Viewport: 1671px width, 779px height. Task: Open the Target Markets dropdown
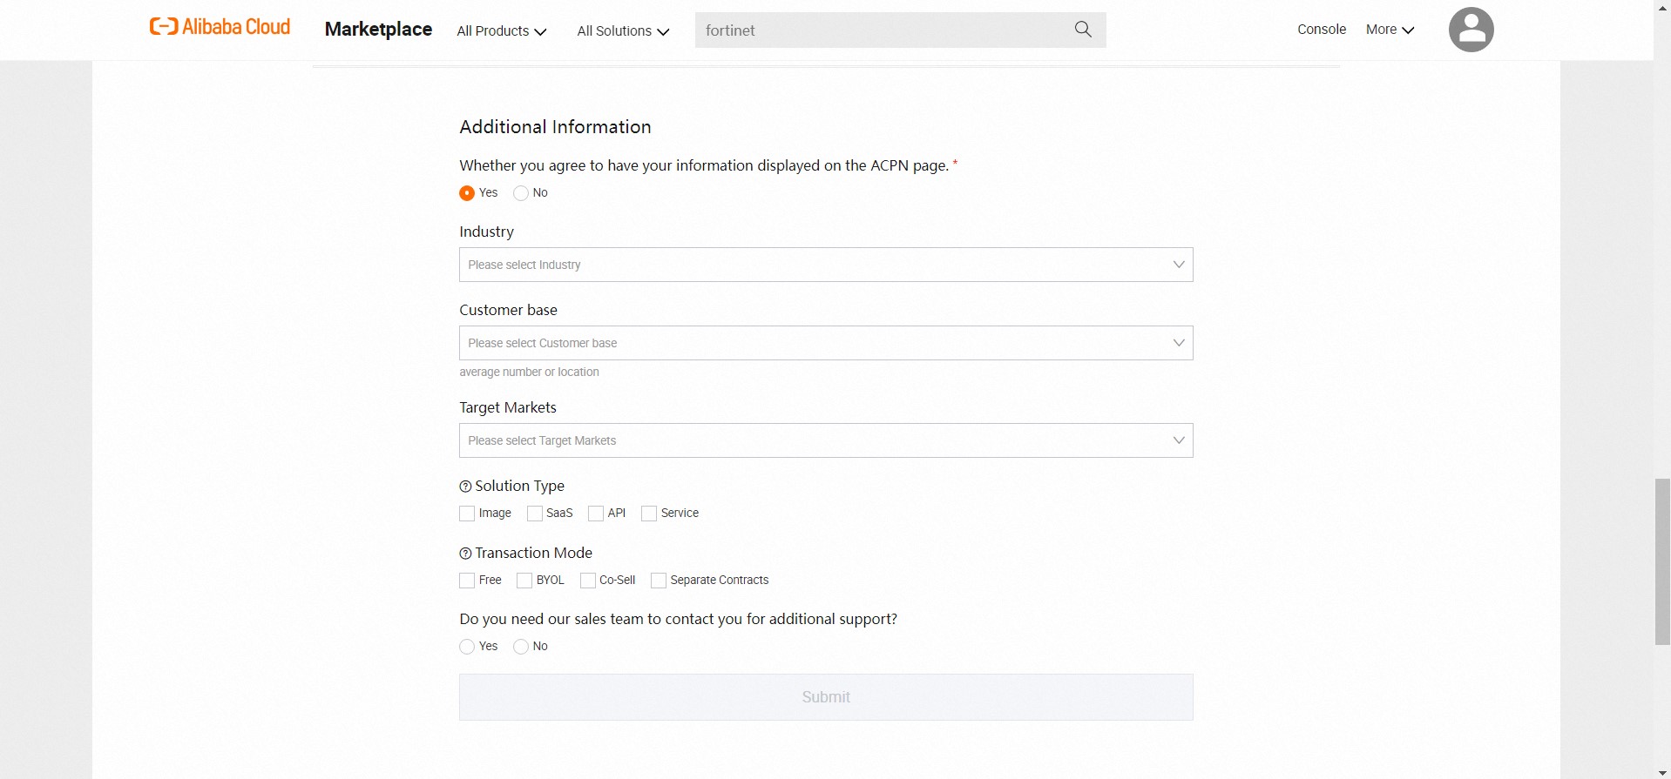pos(825,440)
